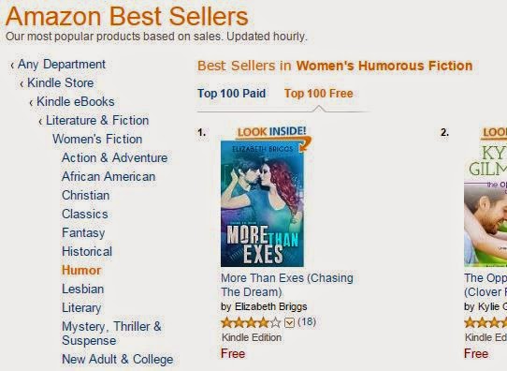The width and height of the screenshot is (507, 371).
Task: Switch to the Top 100 Paid tab
Action: coord(231,94)
